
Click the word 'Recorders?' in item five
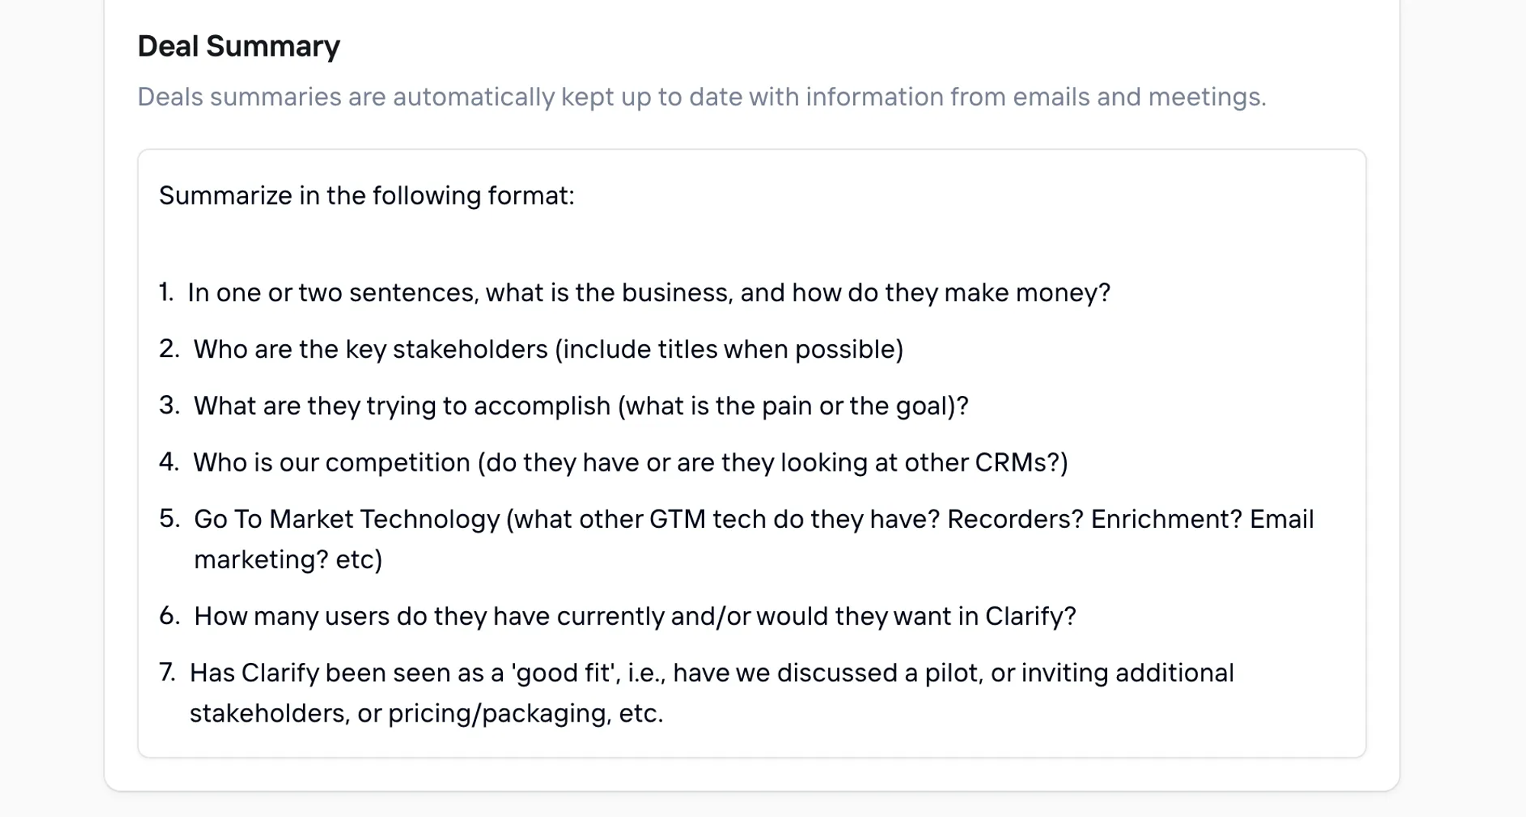[x=1016, y=519]
